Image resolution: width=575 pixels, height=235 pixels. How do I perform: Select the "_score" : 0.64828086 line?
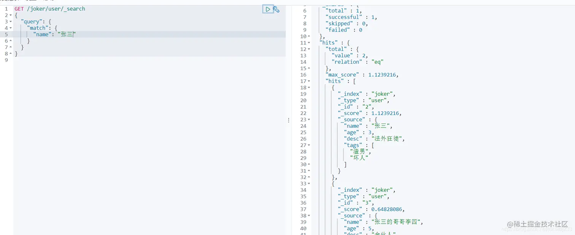click(x=372, y=210)
